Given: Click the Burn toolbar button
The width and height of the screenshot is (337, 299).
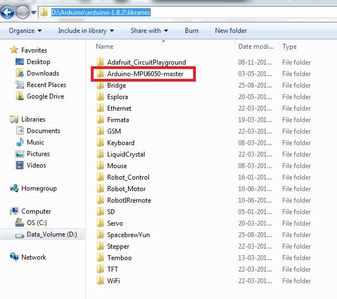Looking at the screenshot, I should 191,31.
